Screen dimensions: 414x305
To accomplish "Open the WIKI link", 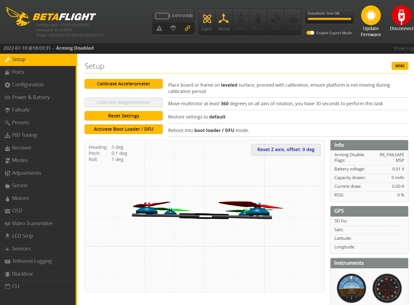I will coord(400,66).
